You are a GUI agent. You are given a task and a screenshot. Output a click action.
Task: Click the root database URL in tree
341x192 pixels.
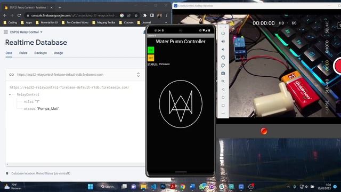69,87
